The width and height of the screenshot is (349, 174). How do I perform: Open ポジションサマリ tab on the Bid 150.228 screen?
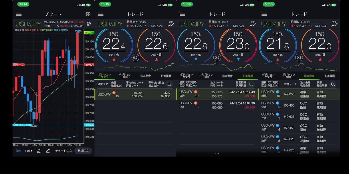tap(186, 76)
